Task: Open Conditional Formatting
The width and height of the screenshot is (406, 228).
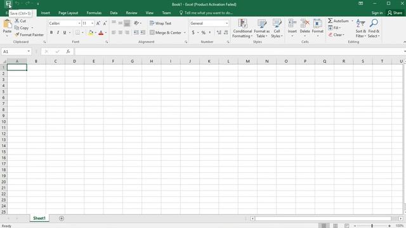Action: (x=242, y=28)
